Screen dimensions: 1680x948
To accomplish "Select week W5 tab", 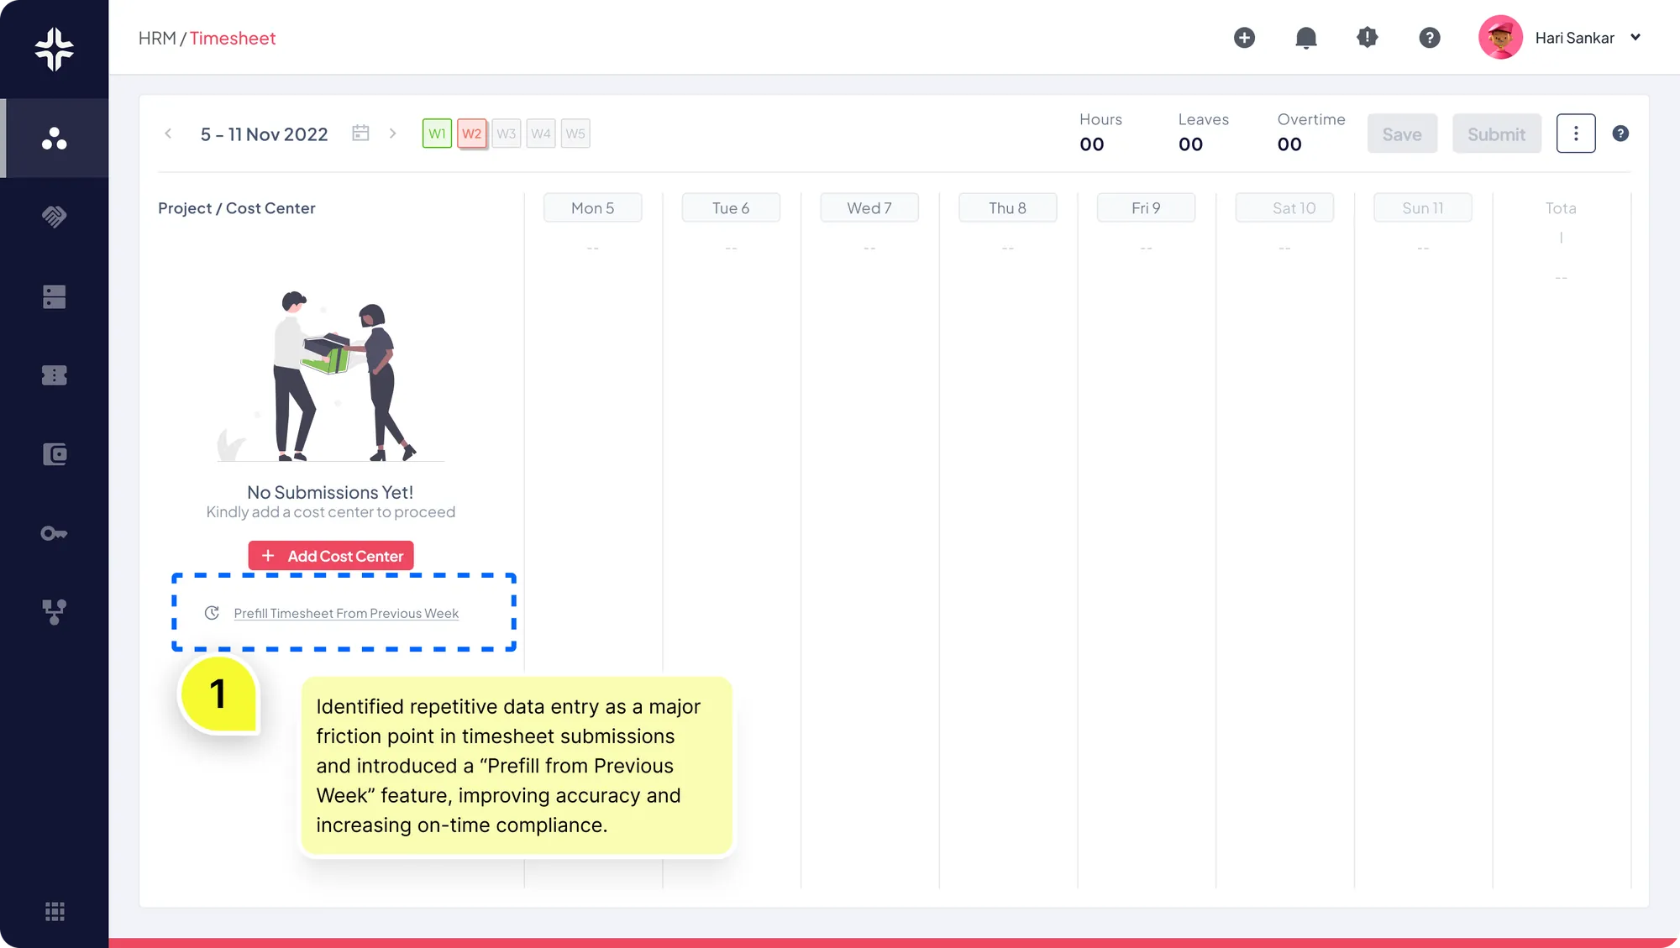I will pyautogui.click(x=575, y=134).
